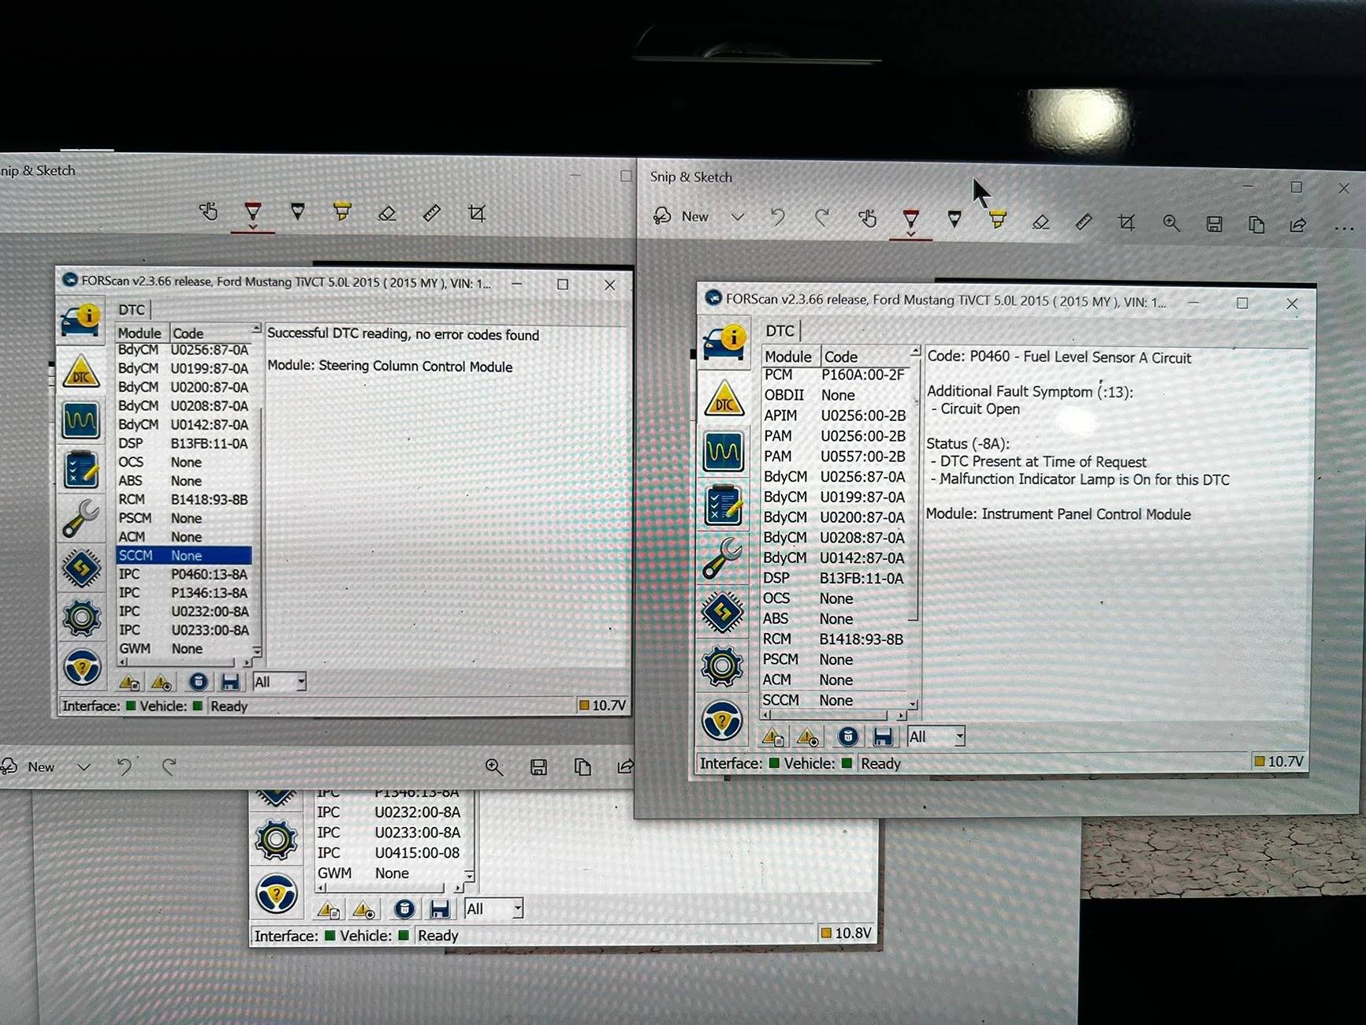Redo in the Snip & Sketch window with 10.8V snip
The height and width of the screenshot is (1025, 1366).
(x=169, y=766)
